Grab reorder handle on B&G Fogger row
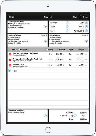This screenshot has width=96, height=136. 86,54
